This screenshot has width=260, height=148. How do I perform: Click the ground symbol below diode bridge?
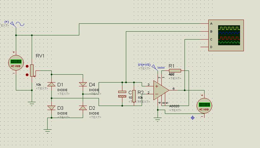coord(48,131)
